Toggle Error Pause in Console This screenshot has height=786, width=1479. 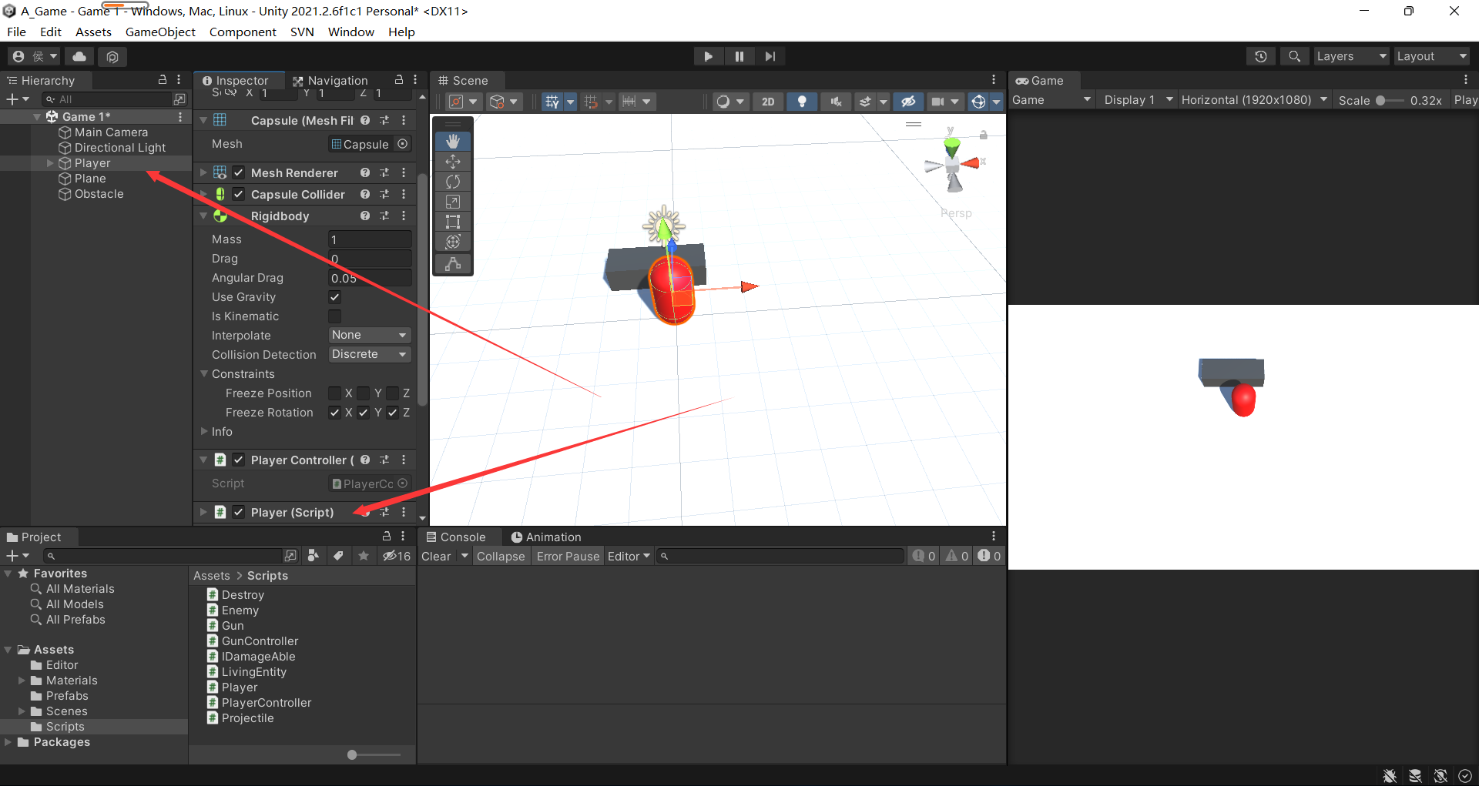tap(568, 557)
